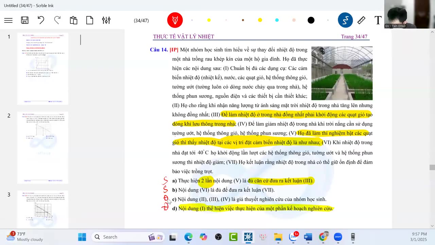Activate the ruler tool

tap(362, 20)
